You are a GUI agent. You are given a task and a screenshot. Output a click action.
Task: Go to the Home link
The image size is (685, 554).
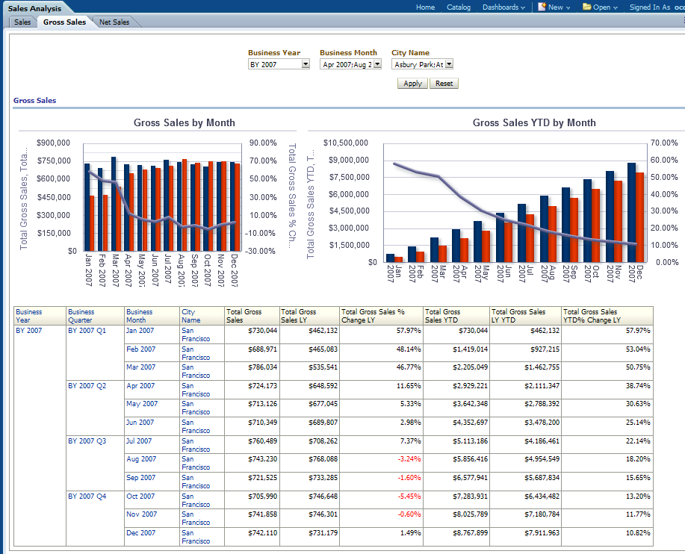coord(425,7)
